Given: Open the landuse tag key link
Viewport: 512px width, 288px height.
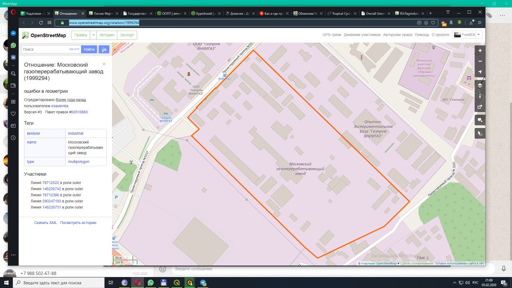Looking at the screenshot, I should [x=33, y=133].
